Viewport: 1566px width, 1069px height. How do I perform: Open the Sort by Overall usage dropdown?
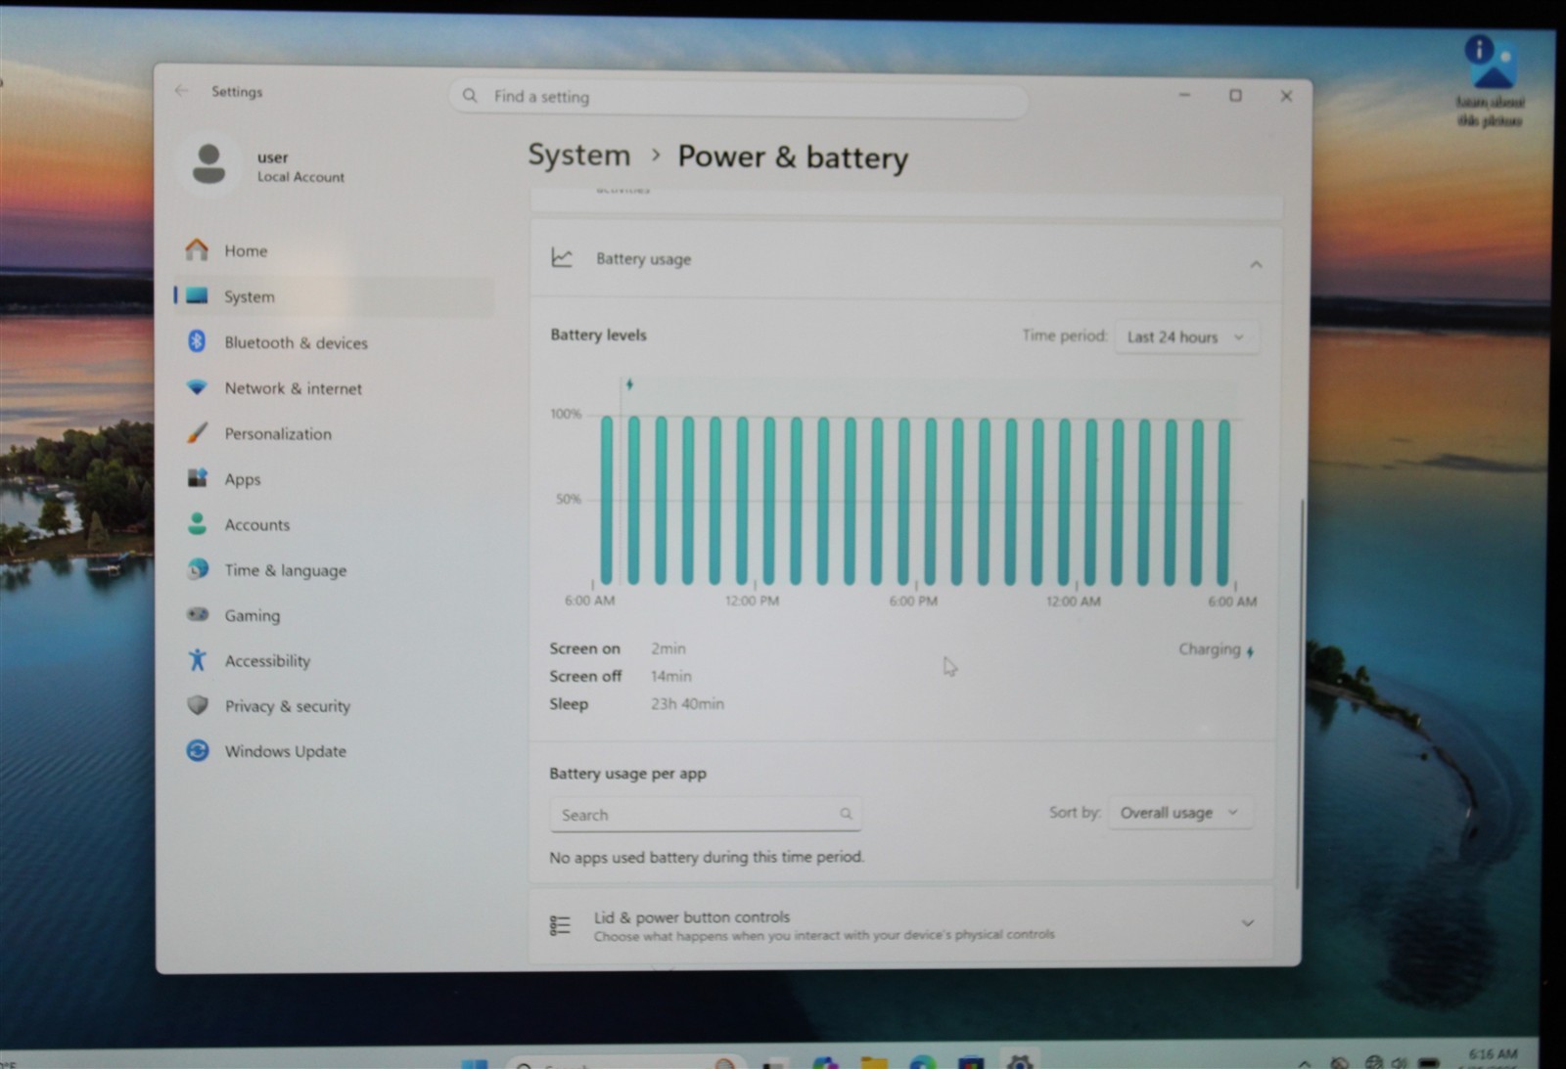[x=1180, y=813]
